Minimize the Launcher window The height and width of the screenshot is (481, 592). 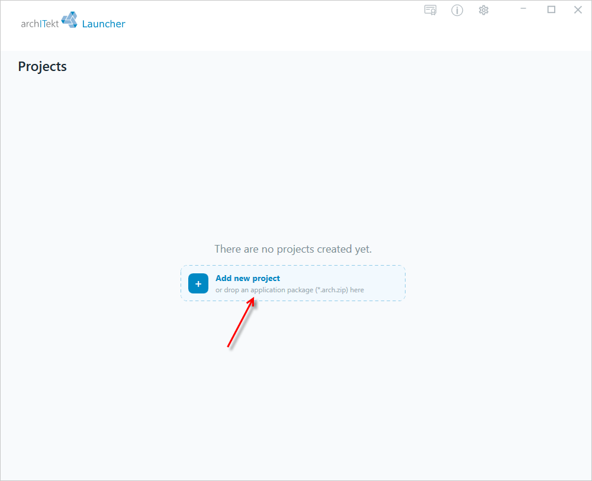click(523, 9)
